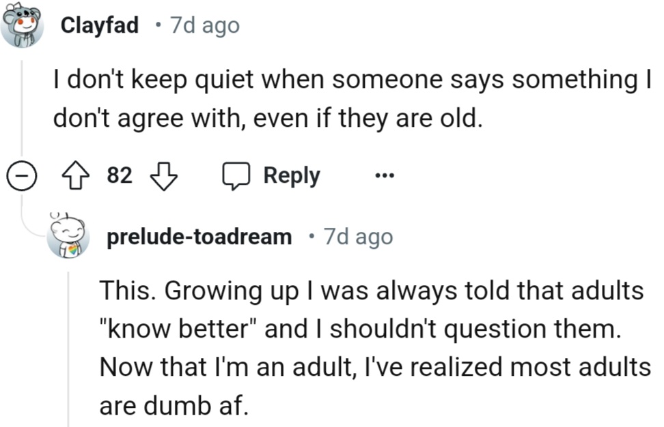Collapse Clayfad's comment thread with minus button
Image resolution: width=664 pixels, height=427 pixels.
[x=22, y=177]
